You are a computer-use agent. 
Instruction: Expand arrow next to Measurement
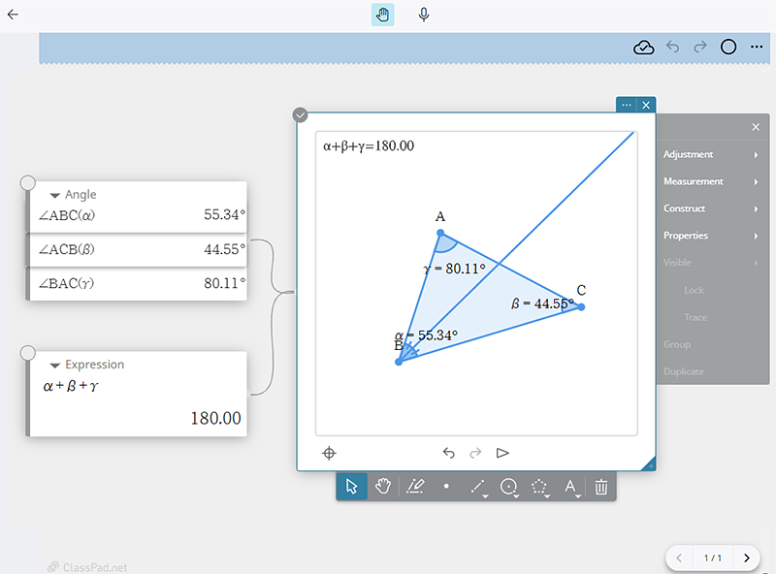(756, 182)
